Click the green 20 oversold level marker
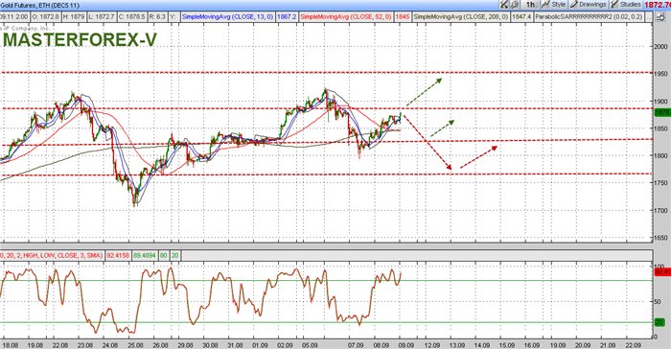This screenshot has width=671, height=349. 659,322
